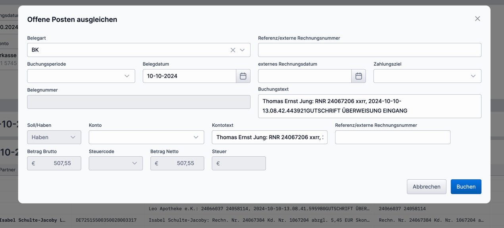Screen dimensions: 504x228
Task: Click inside the Buchungstext area
Action: tap(369, 106)
